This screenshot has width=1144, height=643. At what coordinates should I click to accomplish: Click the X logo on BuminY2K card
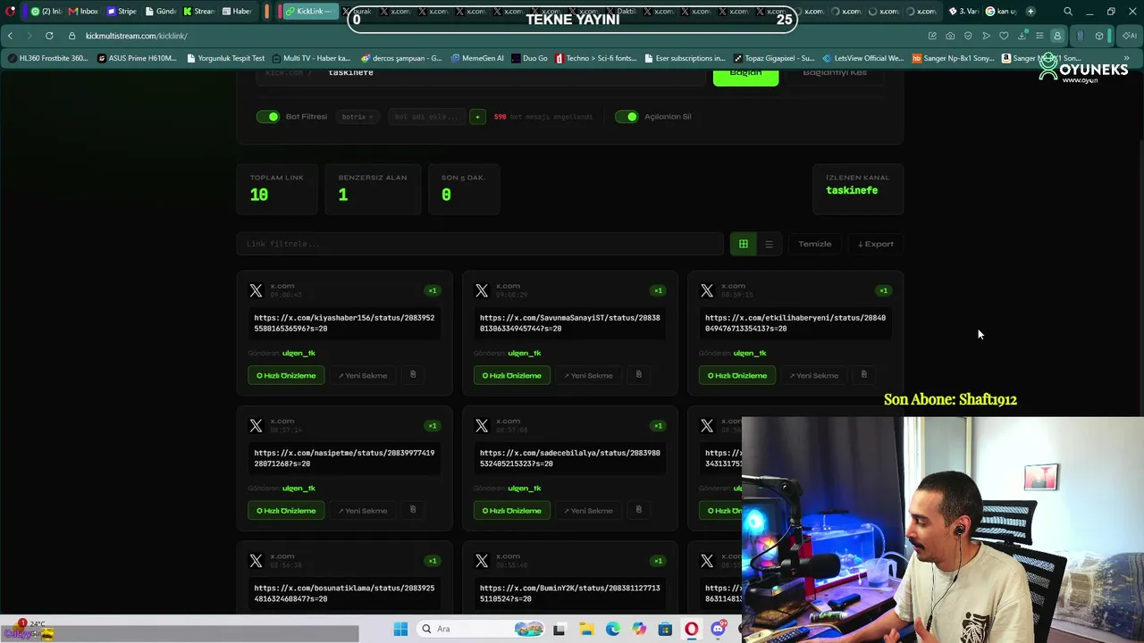(482, 561)
